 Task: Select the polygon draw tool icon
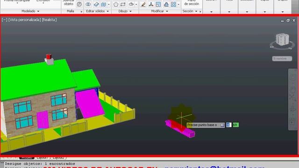tap(116, 4)
